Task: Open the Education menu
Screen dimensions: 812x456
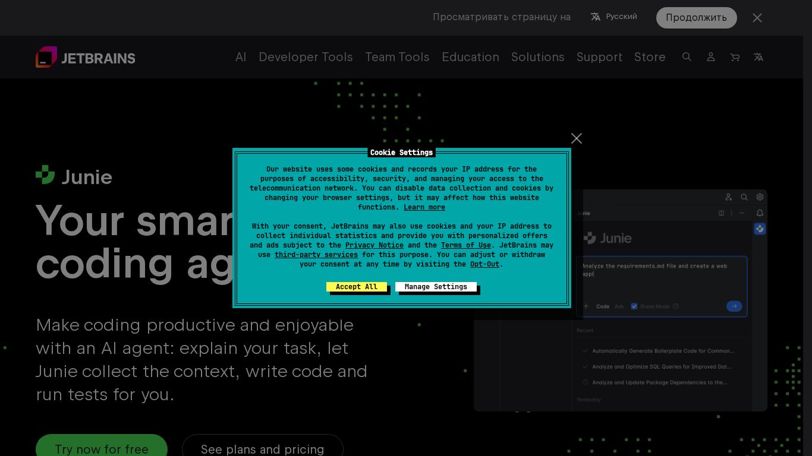Action: [470, 57]
